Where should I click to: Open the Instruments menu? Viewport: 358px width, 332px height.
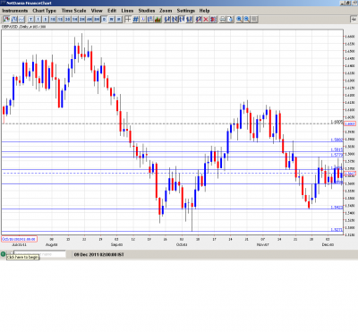(x=15, y=11)
